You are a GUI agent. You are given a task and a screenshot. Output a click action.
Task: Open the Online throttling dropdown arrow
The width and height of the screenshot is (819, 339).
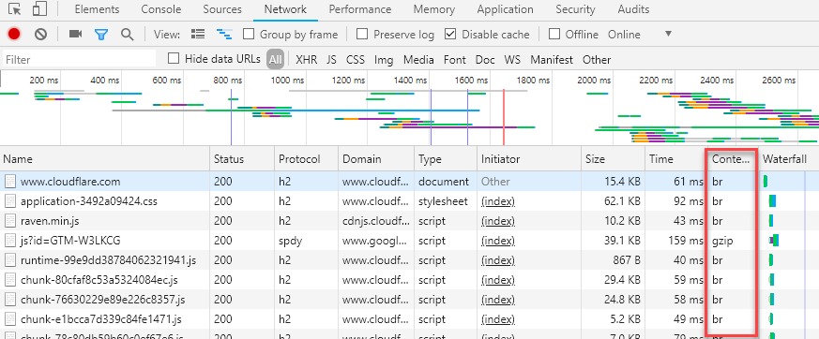(x=668, y=34)
